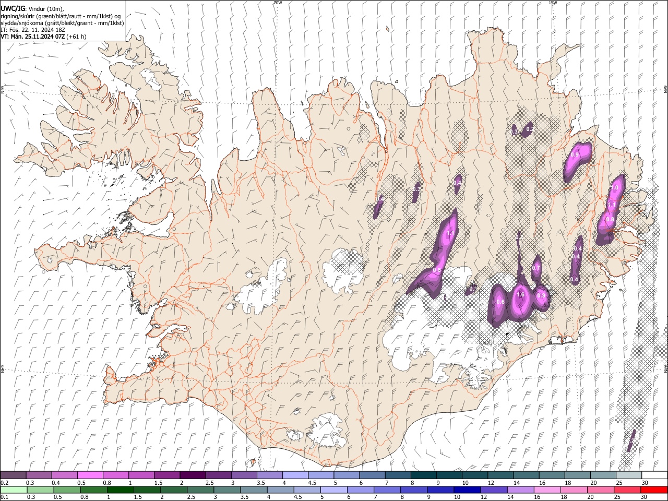This screenshot has width=668, height=501.
Task: Select the bright magenta 0.5 swatch in upper legend
Action: [90, 475]
